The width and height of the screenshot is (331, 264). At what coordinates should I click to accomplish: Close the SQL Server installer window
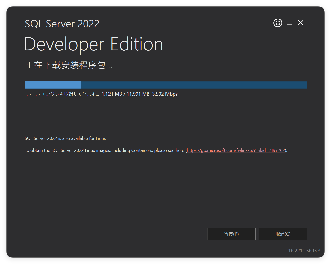[x=301, y=23]
